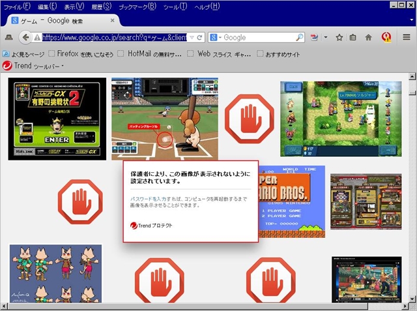Minimize the Firefox window
This screenshot has height=311, width=417.
click(x=394, y=5)
